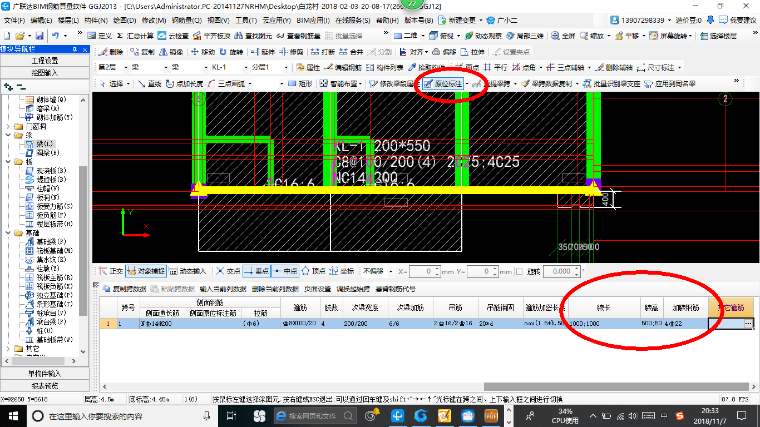Toggle 垂点 perpendicular snap

256,271
